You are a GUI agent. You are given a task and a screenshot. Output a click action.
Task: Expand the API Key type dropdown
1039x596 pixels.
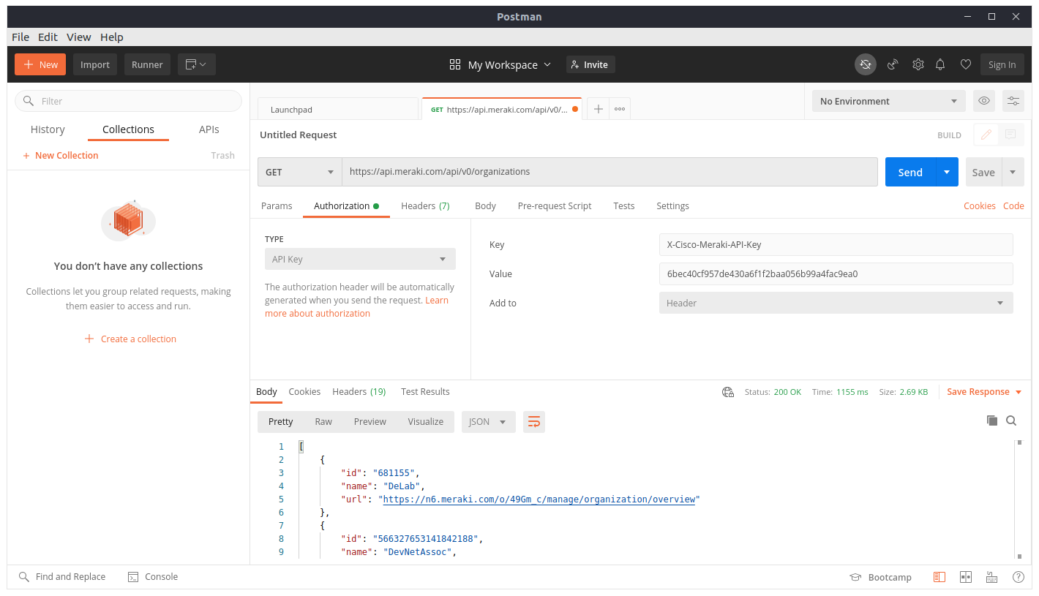pos(359,259)
